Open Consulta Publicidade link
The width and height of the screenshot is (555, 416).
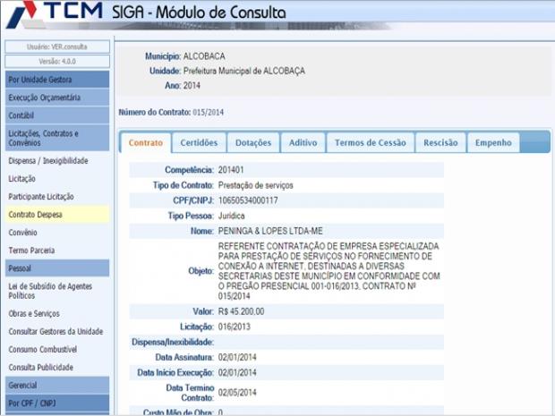coord(40,367)
